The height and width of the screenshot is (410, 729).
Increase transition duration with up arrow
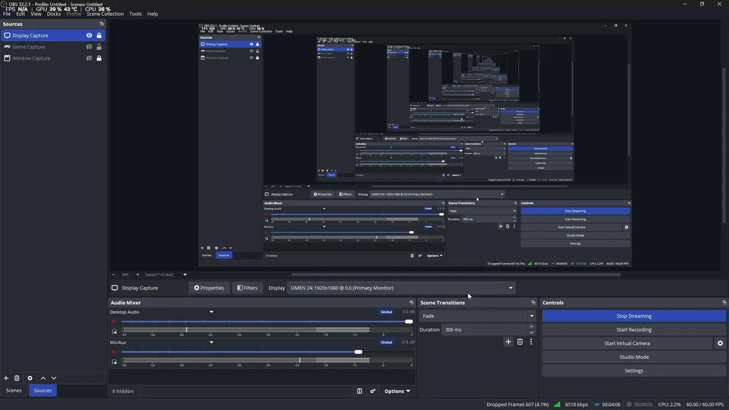531,327
